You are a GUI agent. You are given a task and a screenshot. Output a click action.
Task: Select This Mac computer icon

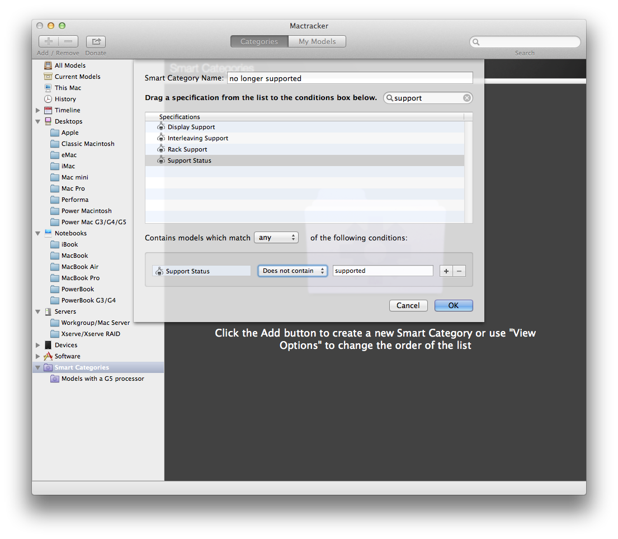pos(48,88)
